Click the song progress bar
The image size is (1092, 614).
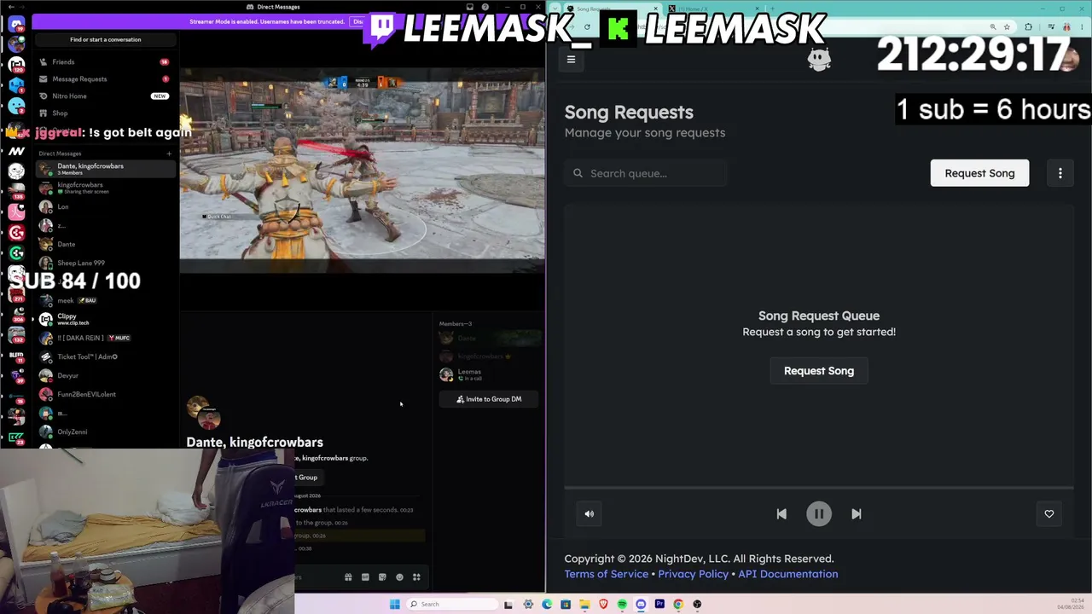pyautogui.click(x=819, y=488)
